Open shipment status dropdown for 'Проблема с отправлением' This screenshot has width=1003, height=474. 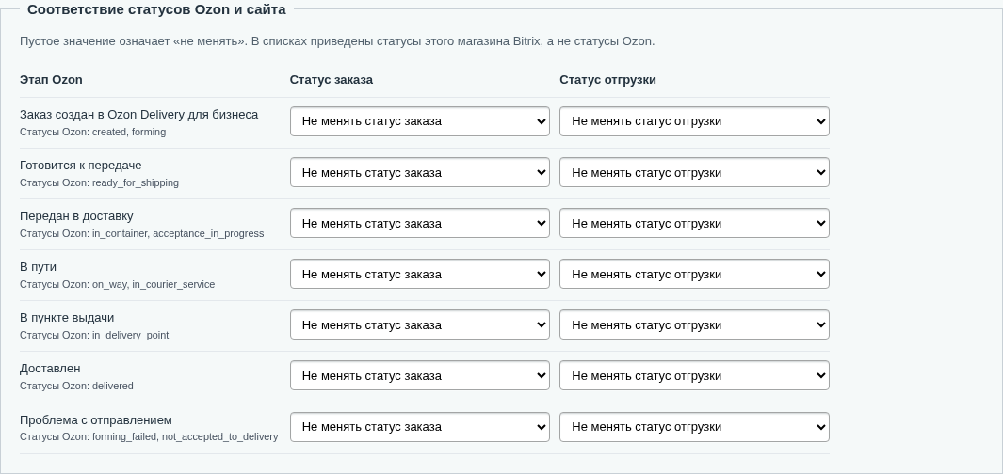[x=694, y=427]
